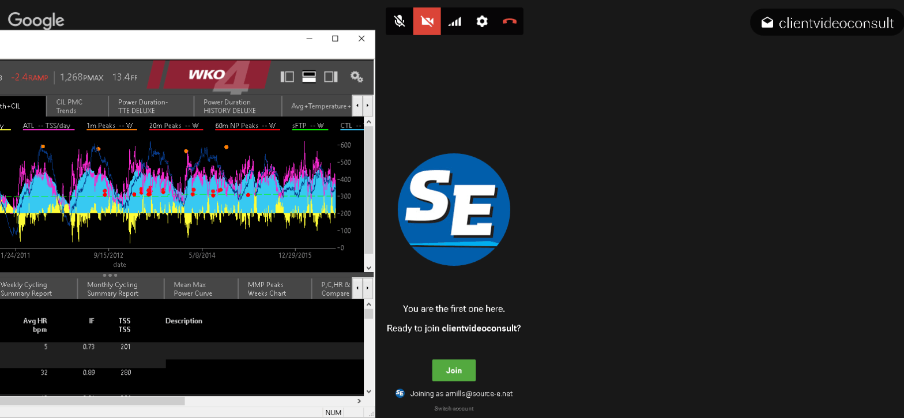The image size is (904, 418).
Task: Check connection signal strength bars icon
Action: [455, 21]
